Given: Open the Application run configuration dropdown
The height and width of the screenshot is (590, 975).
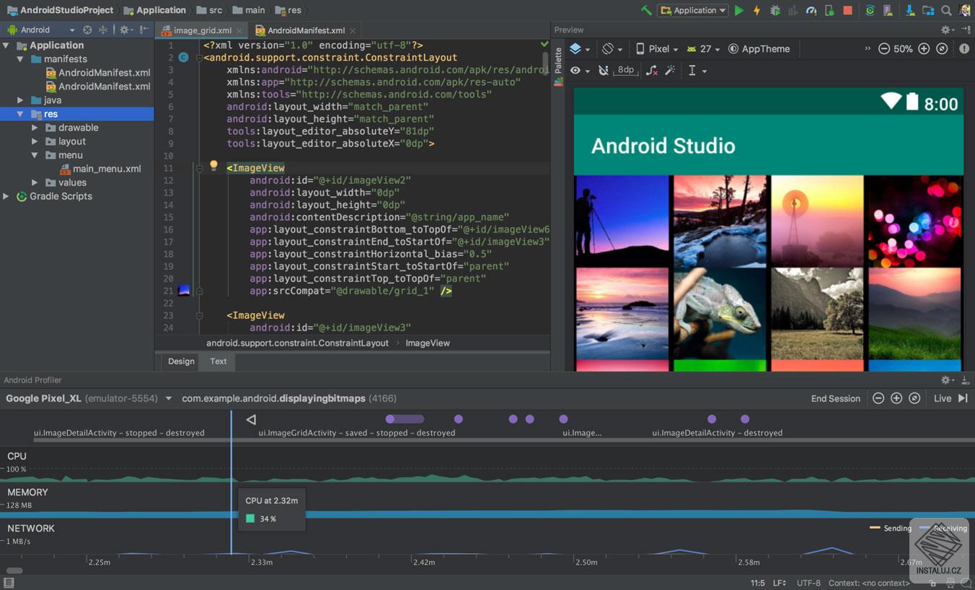Looking at the screenshot, I should point(692,10).
